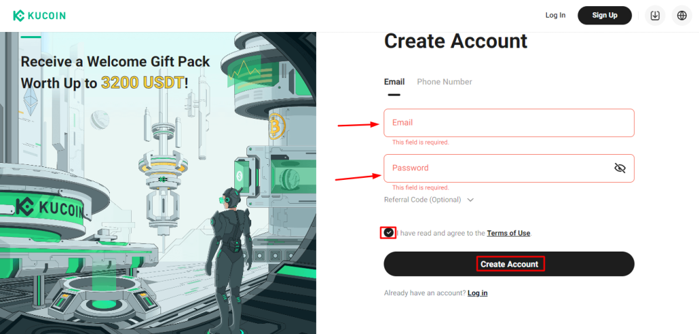This screenshot has width=699, height=334.
Task: Focus the Password input field
Action: pos(509,168)
